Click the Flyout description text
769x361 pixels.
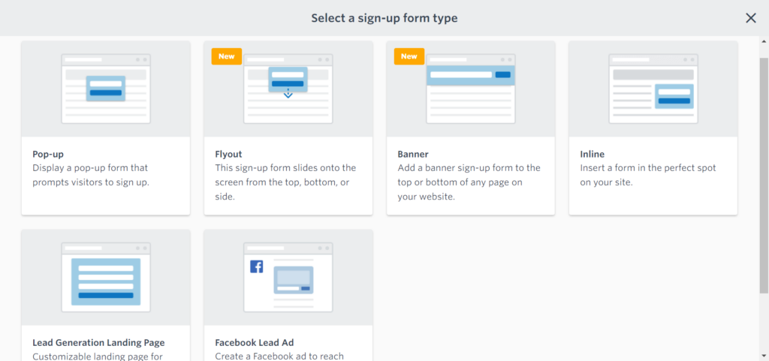click(x=285, y=182)
